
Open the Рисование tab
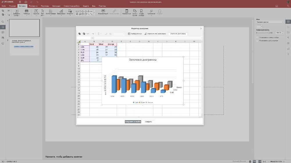[x=33, y=6]
